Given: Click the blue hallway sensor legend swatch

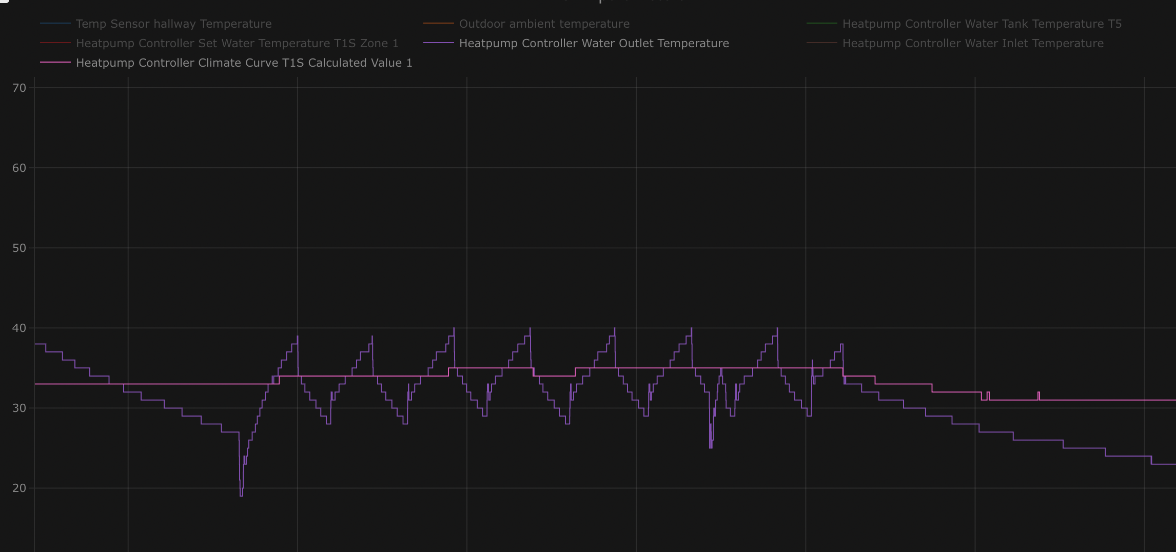Looking at the screenshot, I should pyautogui.click(x=55, y=24).
